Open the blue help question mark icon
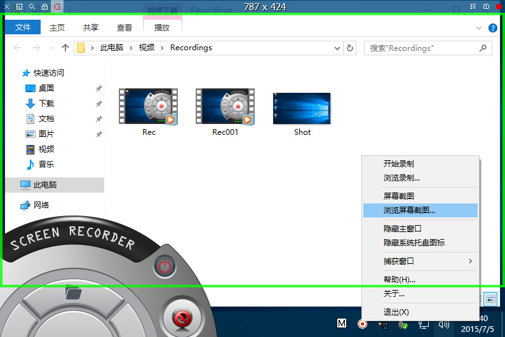Viewport: 505px width, 337px height. (x=492, y=28)
